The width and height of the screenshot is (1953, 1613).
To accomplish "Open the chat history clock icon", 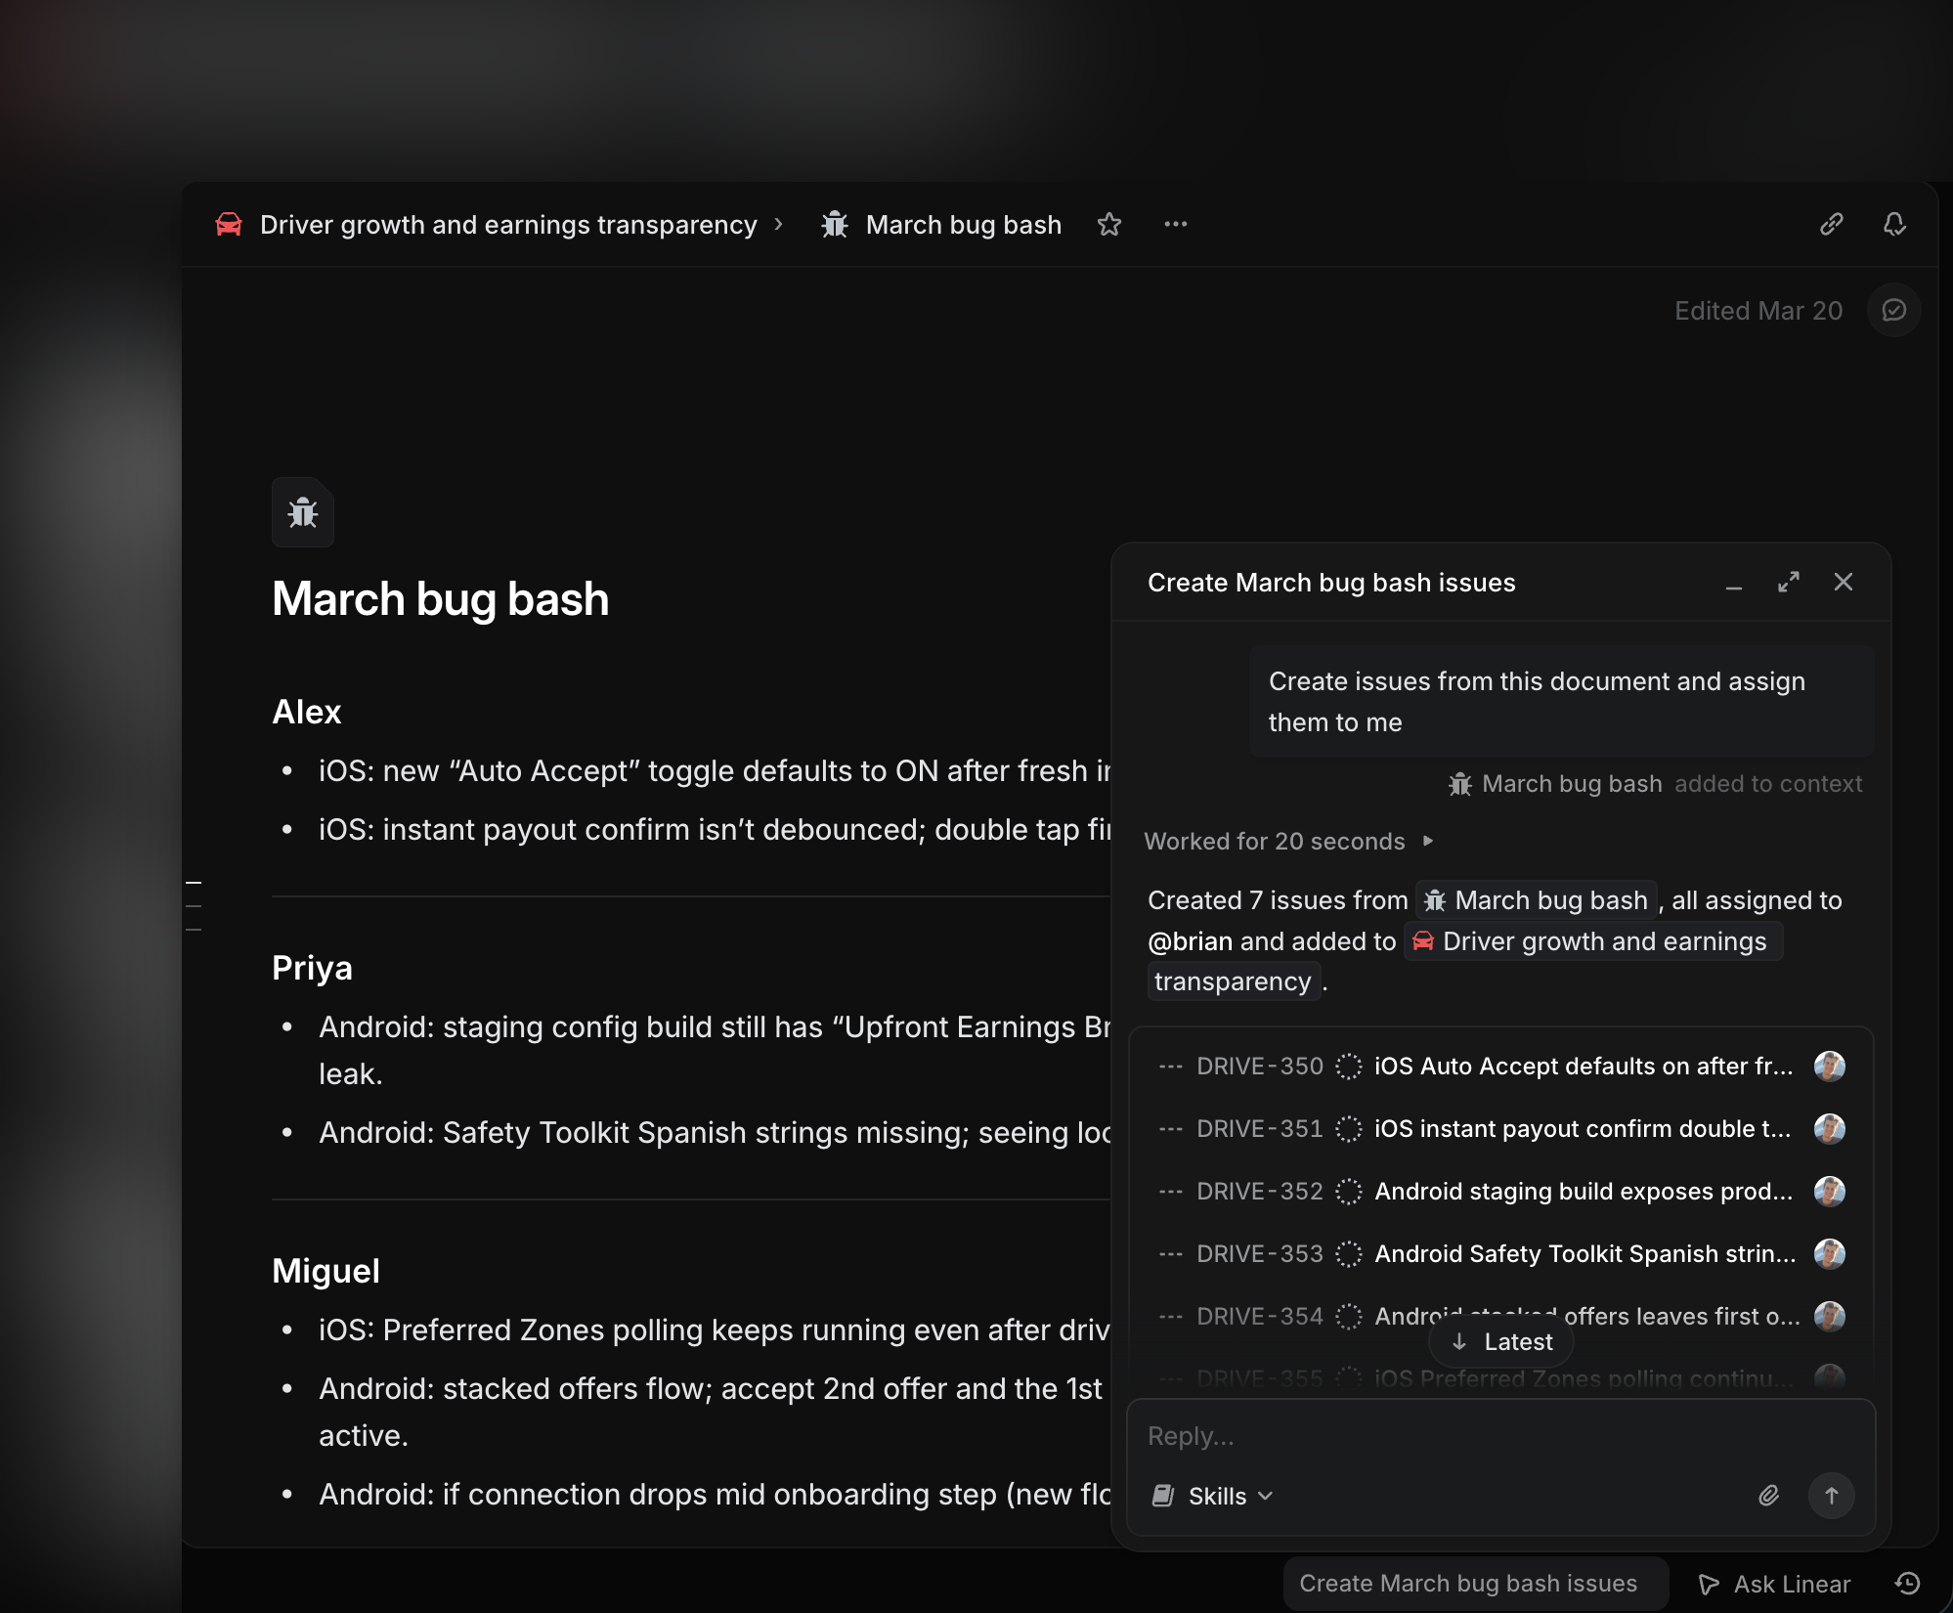I will coord(1907,1583).
